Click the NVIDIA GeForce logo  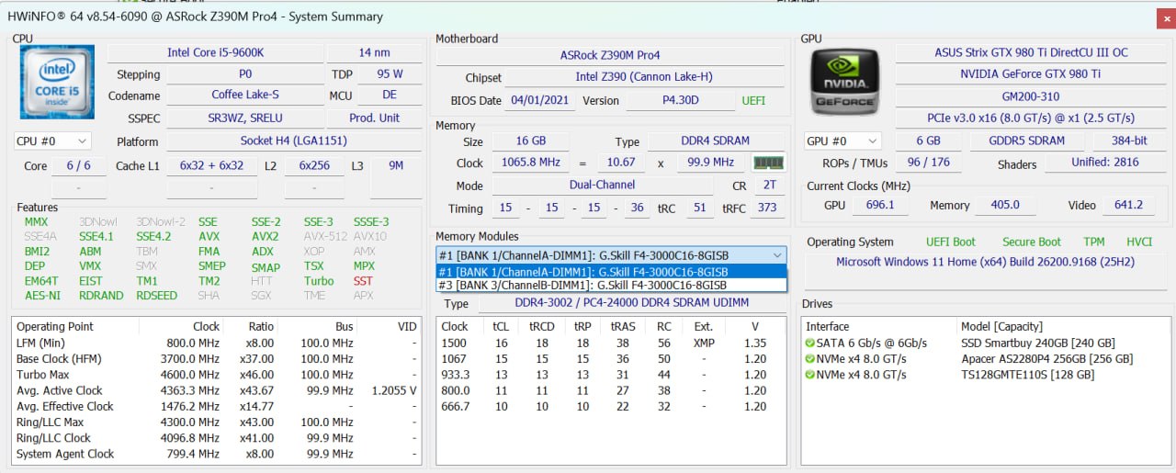coord(845,83)
